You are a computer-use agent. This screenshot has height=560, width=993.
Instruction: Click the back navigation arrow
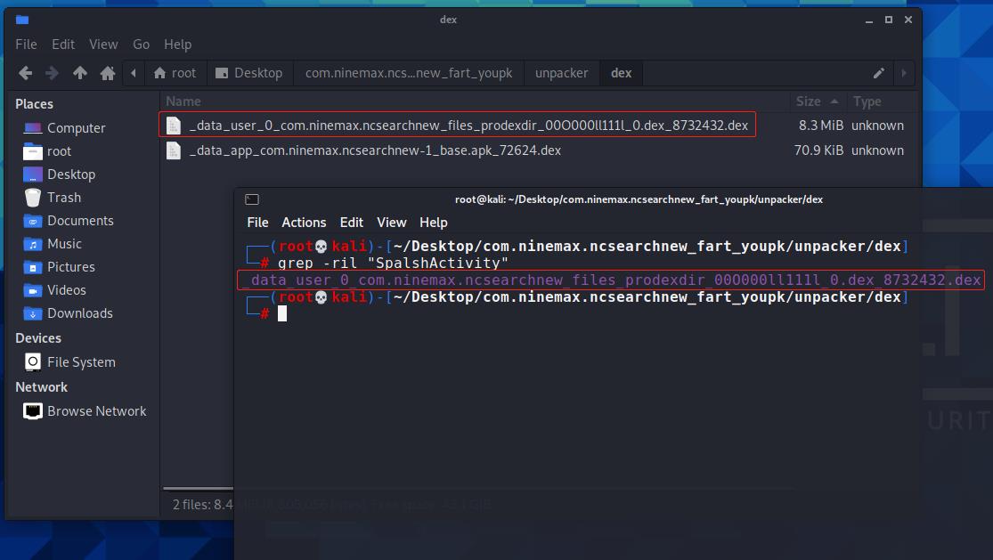point(25,73)
